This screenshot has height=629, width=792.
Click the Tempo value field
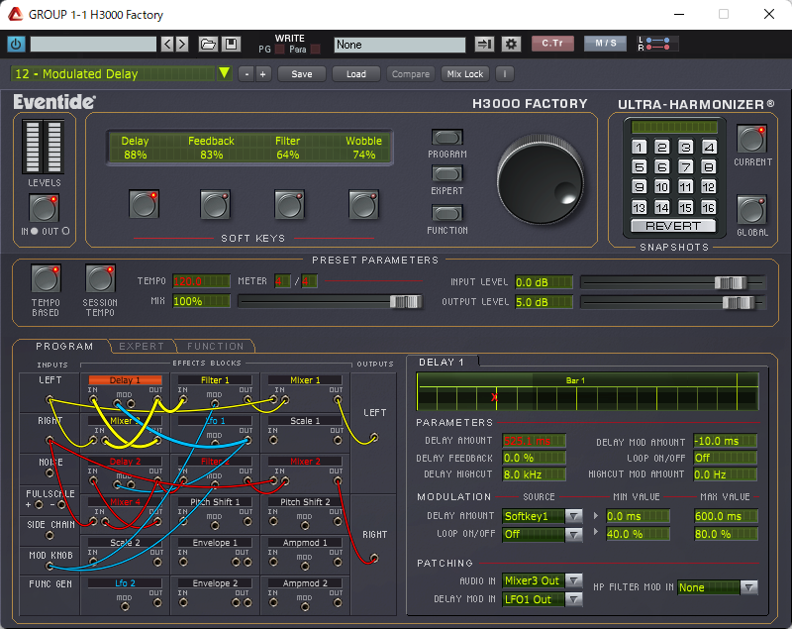(202, 281)
